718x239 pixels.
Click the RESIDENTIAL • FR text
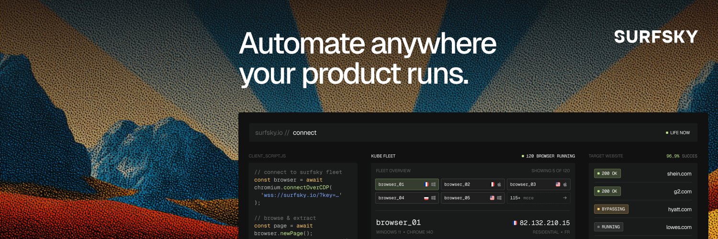tap(551, 232)
